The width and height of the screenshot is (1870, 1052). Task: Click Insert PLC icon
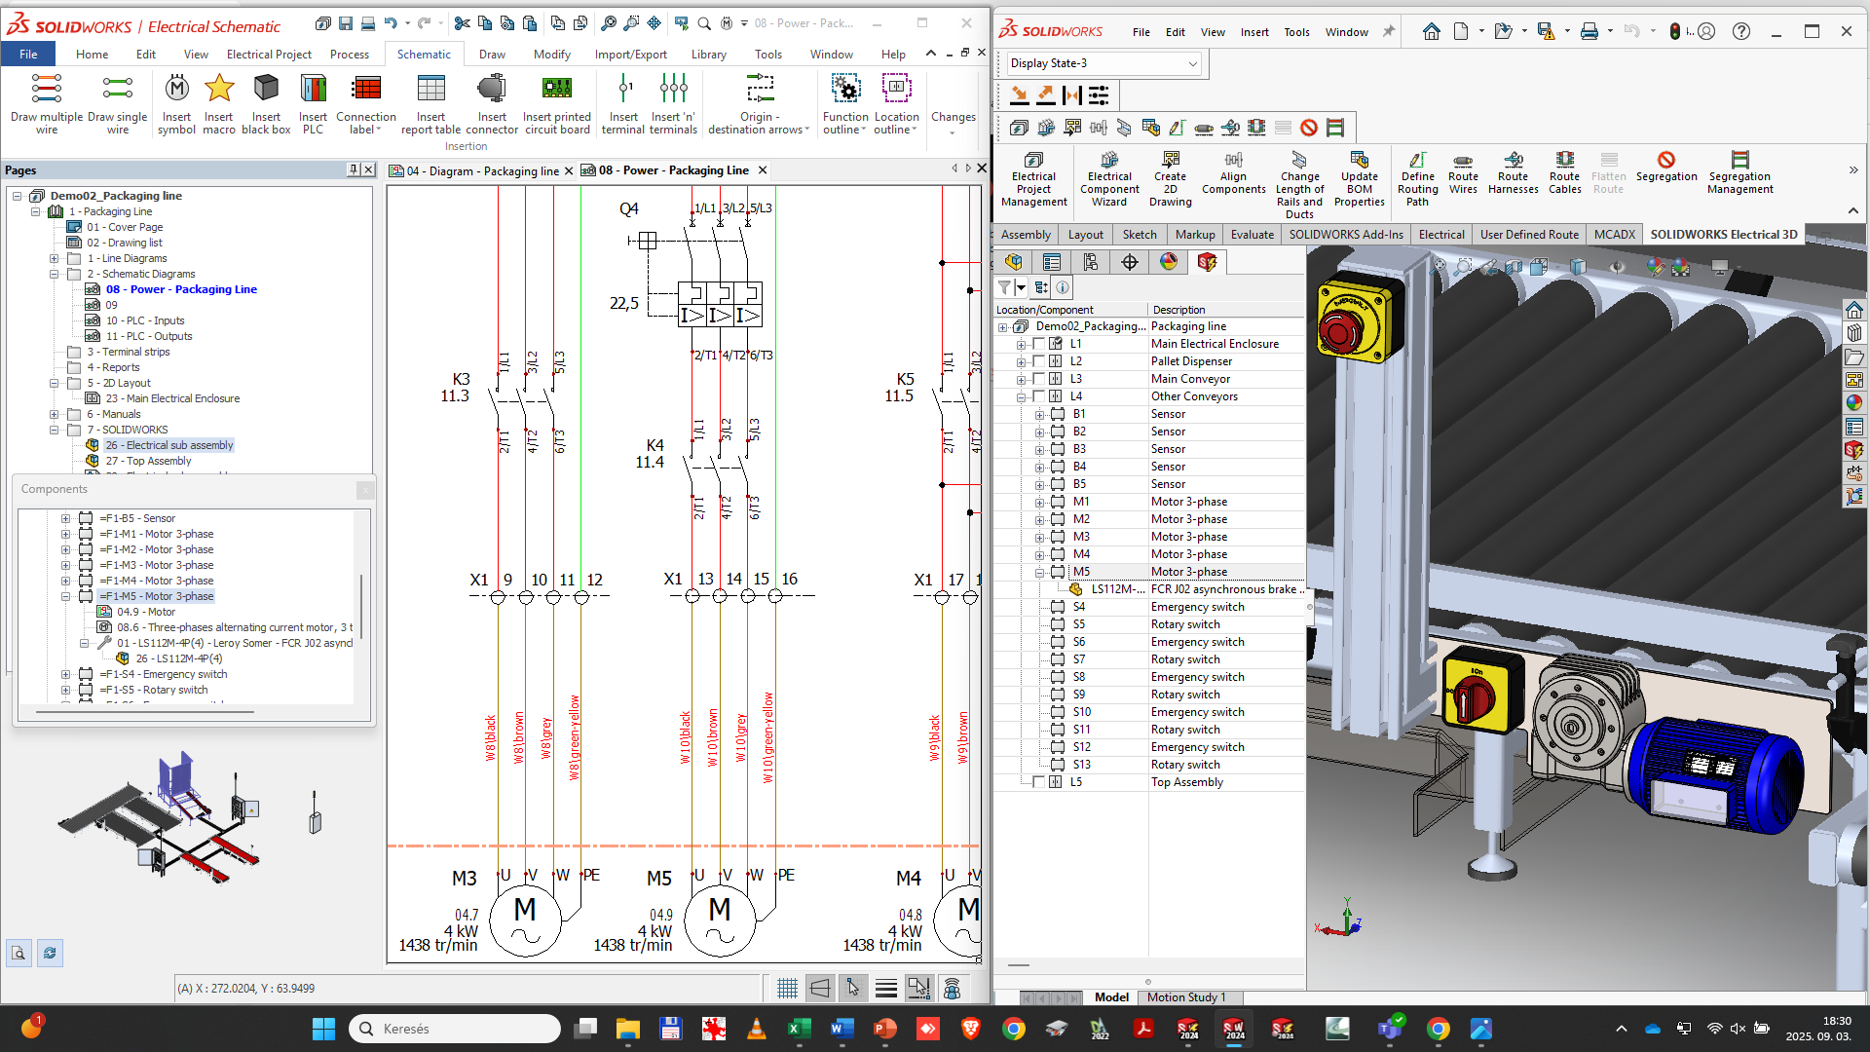click(x=313, y=103)
